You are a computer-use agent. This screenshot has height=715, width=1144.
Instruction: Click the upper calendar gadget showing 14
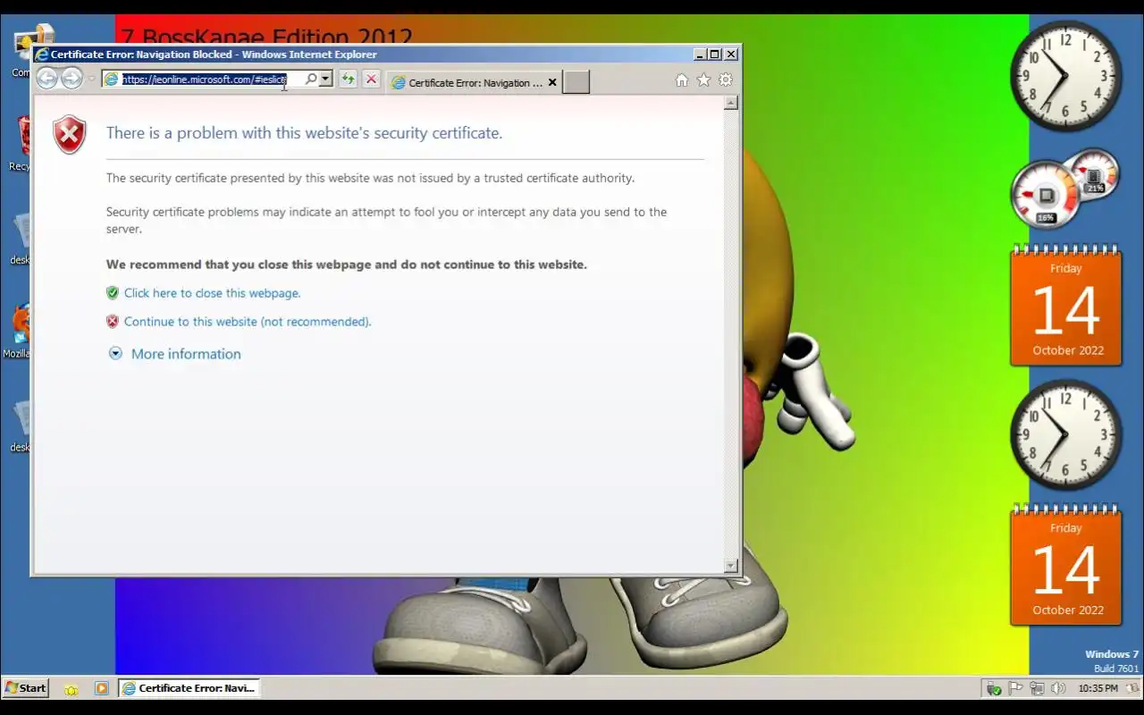(1066, 306)
